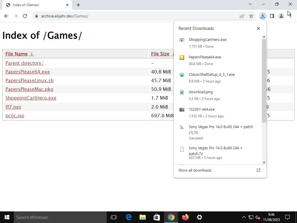Click the canceled Sony Vegas download icon

click(182, 127)
